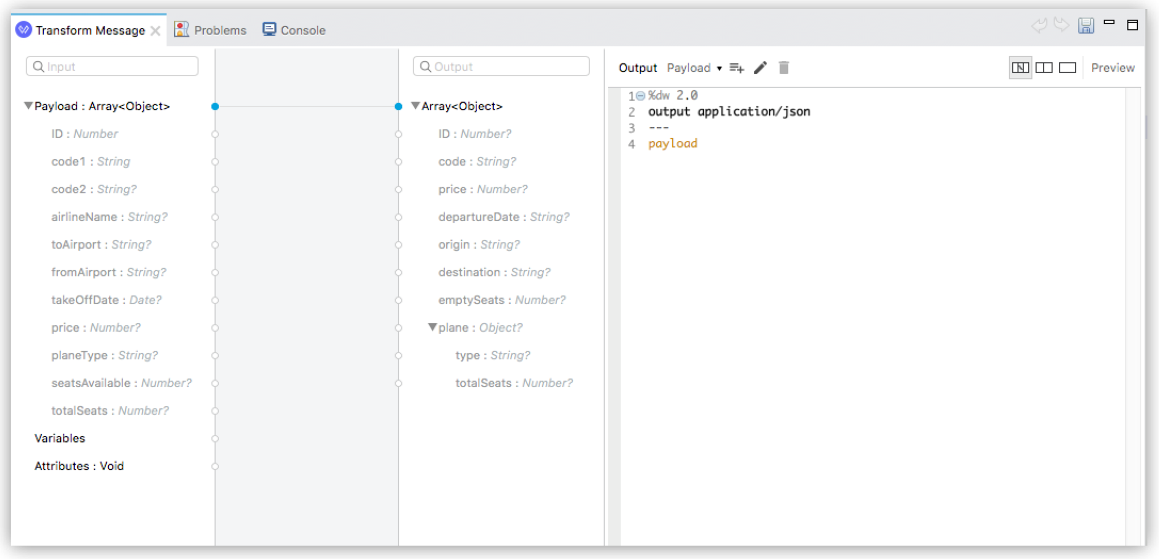Click the redo arrow icon
The height and width of the screenshot is (559, 1159).
pyautogui.click(x=1062, y=24)
